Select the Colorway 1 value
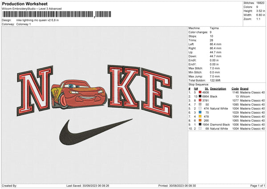 (x=24, y=24)
